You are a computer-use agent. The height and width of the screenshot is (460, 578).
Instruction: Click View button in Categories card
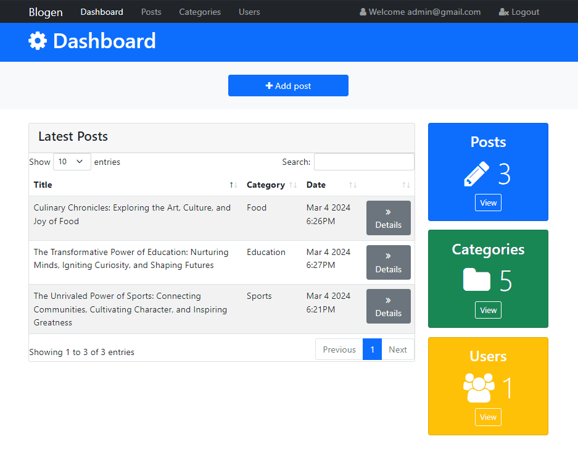tap(488, 310)
